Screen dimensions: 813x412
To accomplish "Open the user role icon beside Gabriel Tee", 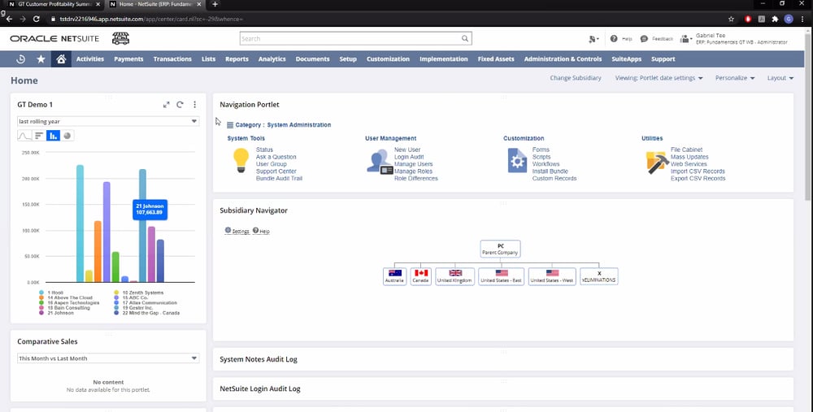I will point(686,39).
